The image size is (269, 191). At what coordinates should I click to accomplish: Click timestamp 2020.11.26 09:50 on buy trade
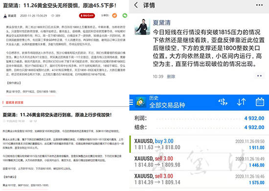coord(250,142)
